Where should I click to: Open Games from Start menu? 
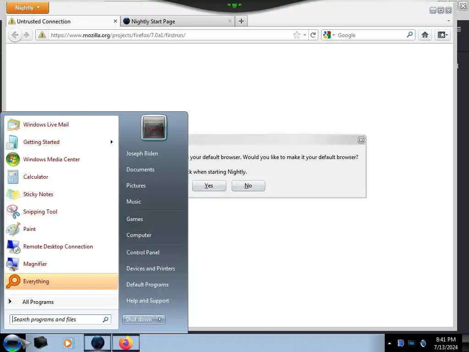pyautogui.click(x=135, y=219)
